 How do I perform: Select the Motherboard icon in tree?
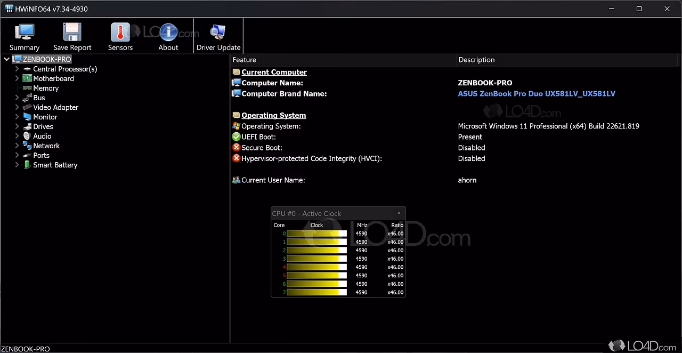27,78
